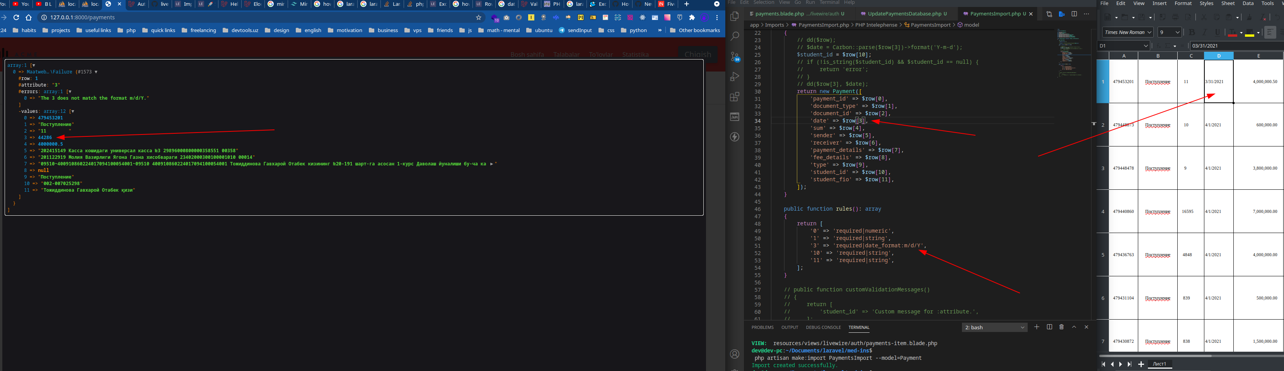Viewport: 1284px width, 371px height.
Task: Click the Chiqish button on the webpage
Action: click(698, 54)
